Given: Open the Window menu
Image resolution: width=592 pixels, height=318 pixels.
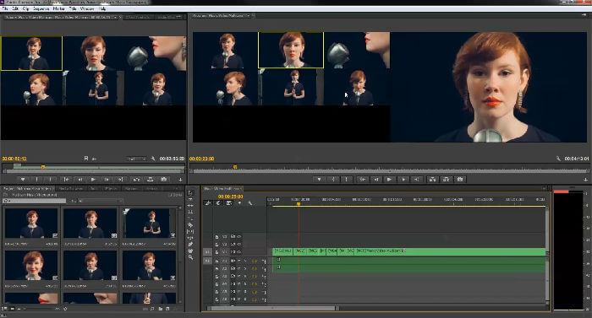Looking at the screenshot, I should 87,8.
